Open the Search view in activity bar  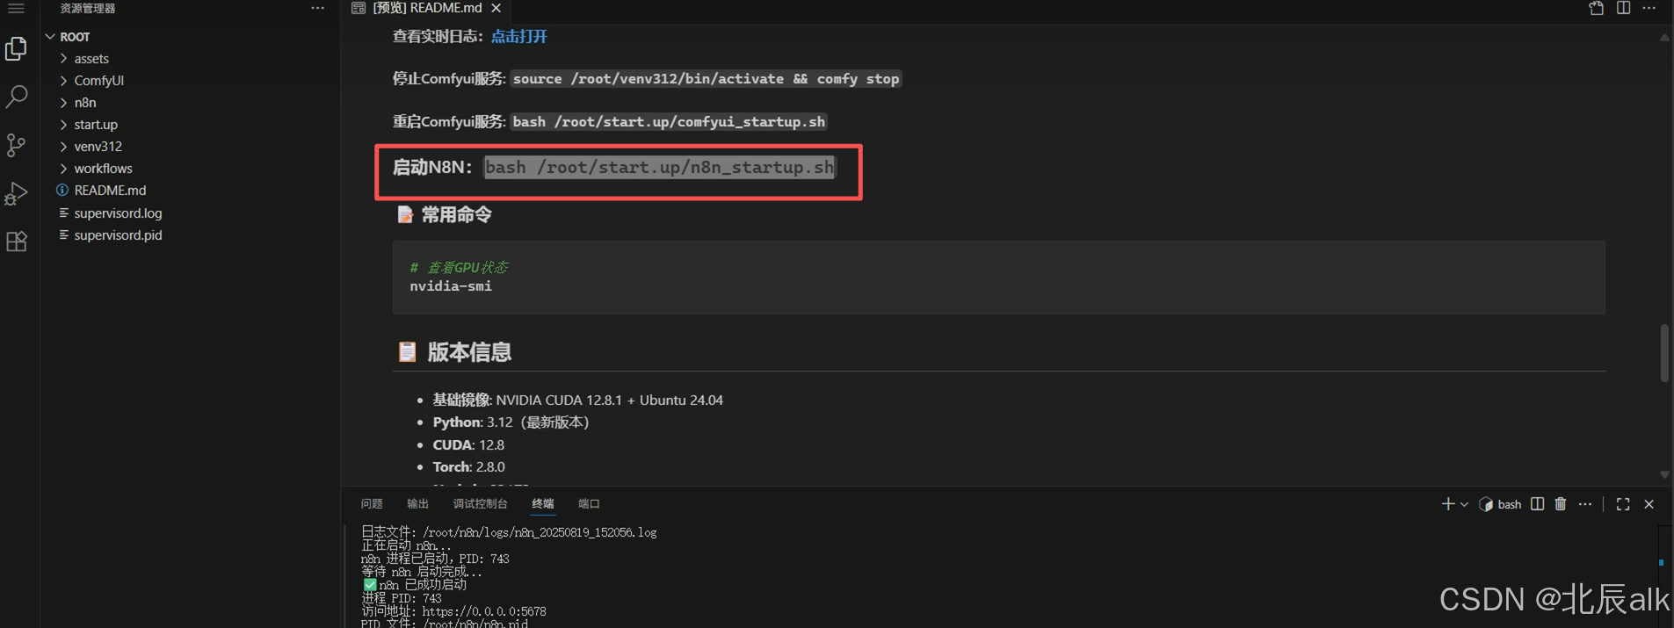click(16, 96)
